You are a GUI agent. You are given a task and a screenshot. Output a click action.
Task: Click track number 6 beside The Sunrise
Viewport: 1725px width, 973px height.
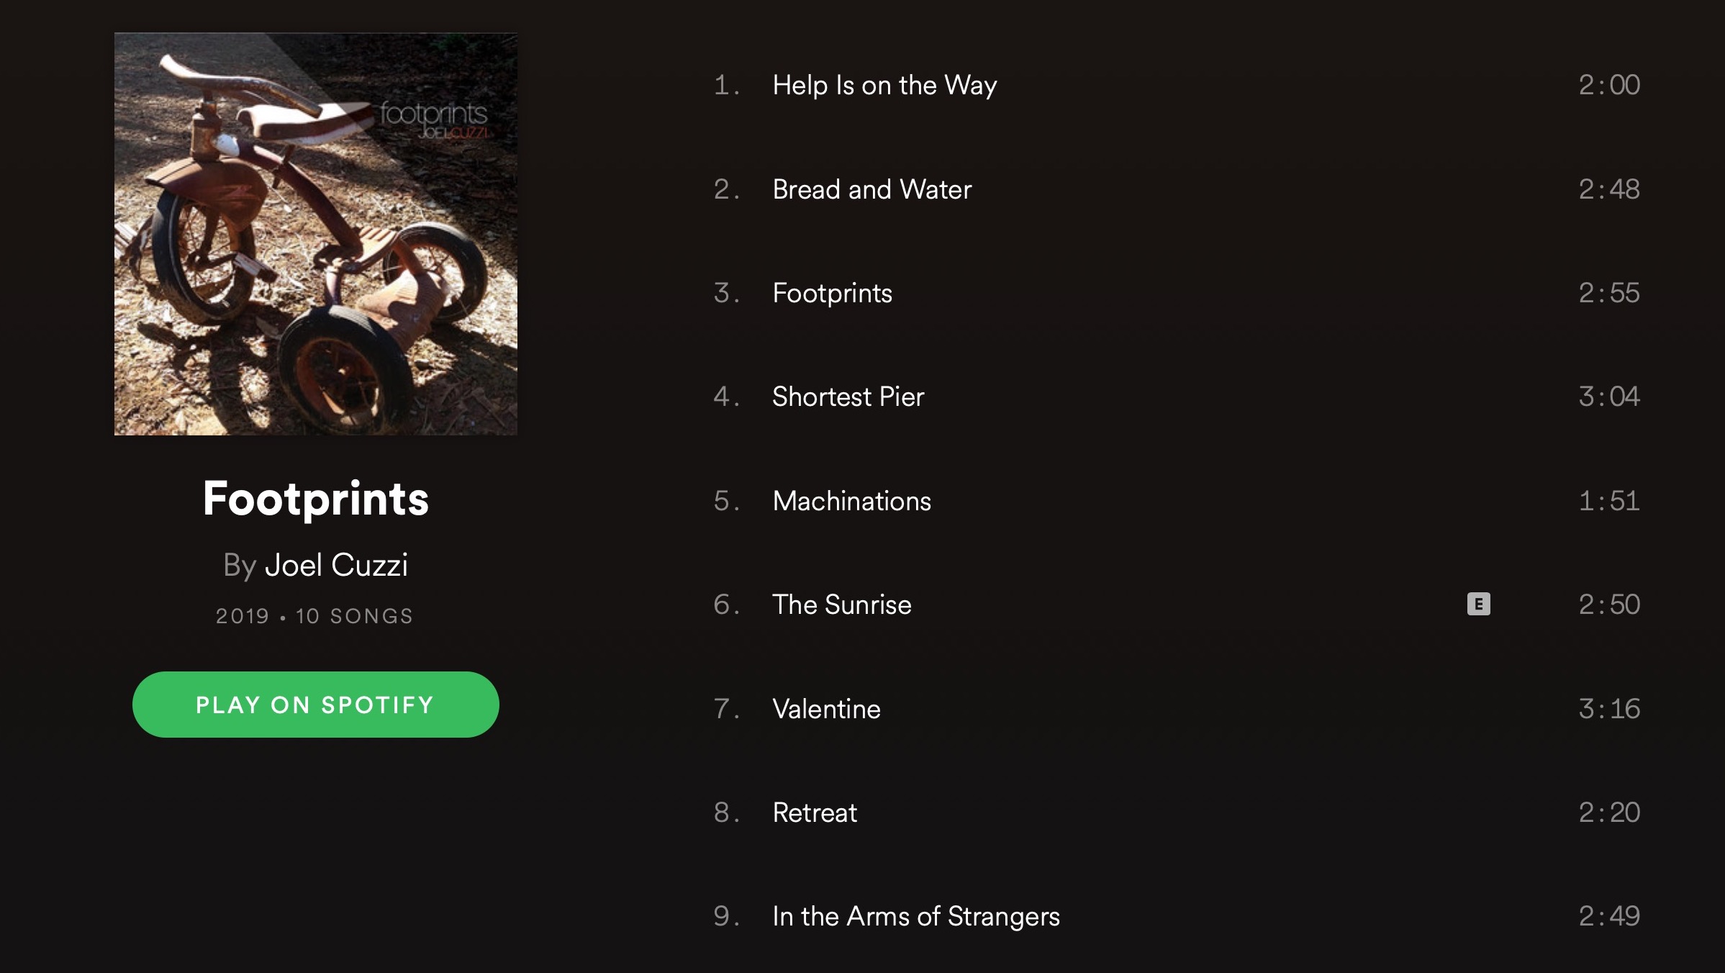[726, 605]
